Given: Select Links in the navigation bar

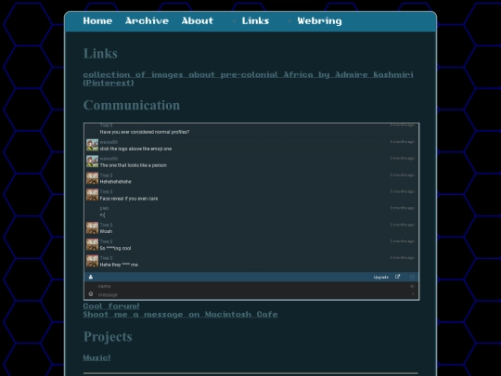Looking at the screenshot, I should [x=255, y=21].
